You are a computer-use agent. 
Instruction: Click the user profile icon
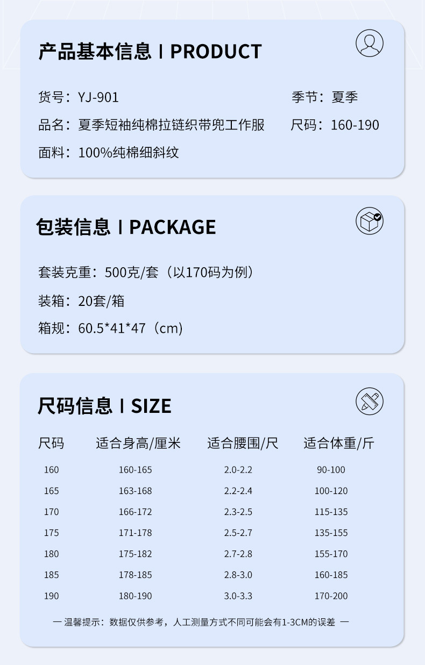(370, 44)
